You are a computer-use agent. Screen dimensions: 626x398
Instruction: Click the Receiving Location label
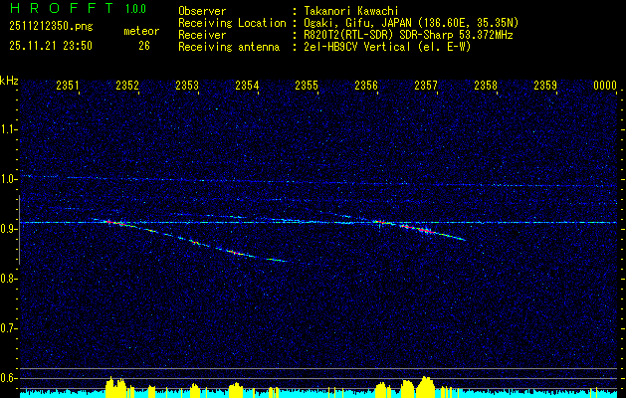(x=232, y=23)
